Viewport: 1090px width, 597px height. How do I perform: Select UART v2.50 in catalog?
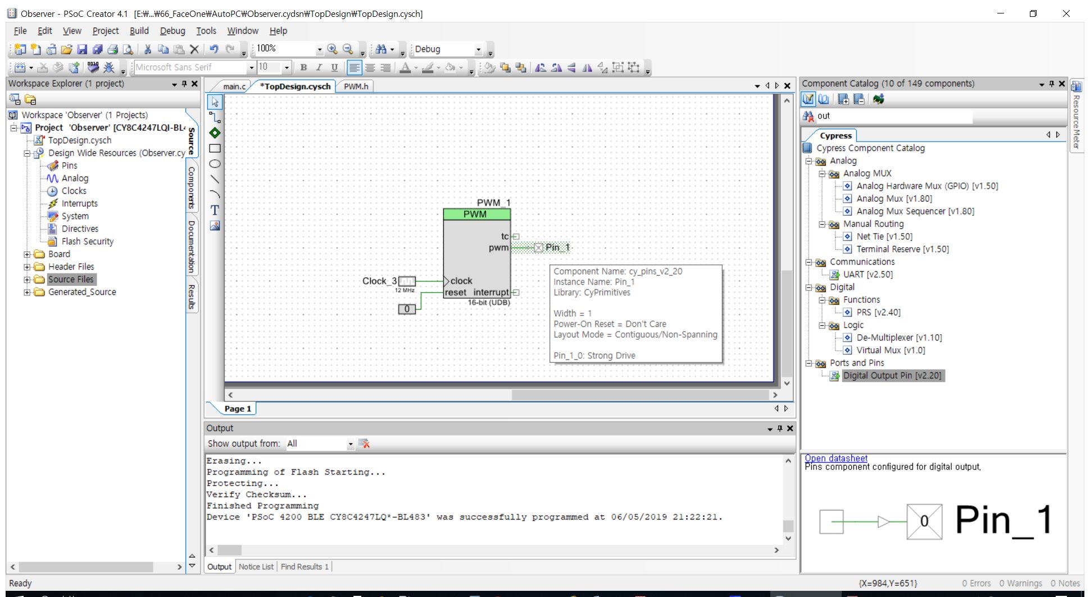(868, 275)
